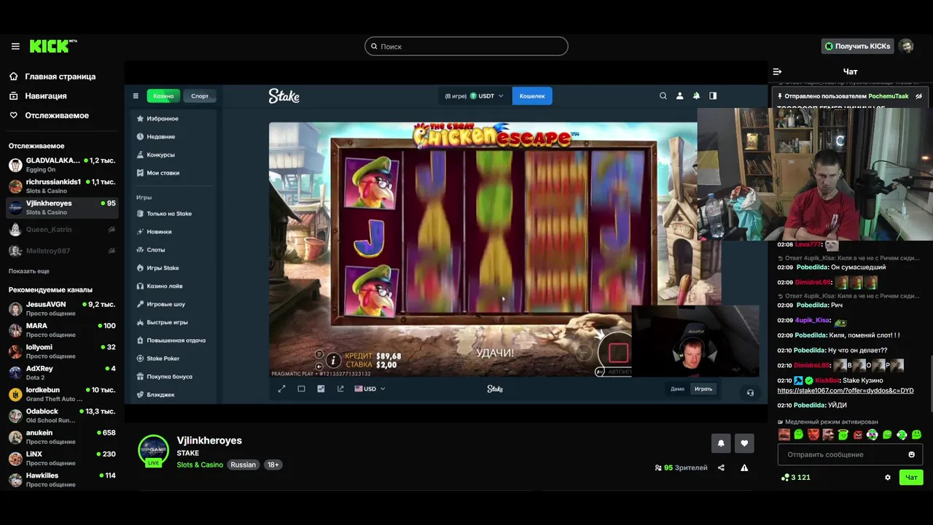Toggle Stake side panel icon

tap(713, 96)
